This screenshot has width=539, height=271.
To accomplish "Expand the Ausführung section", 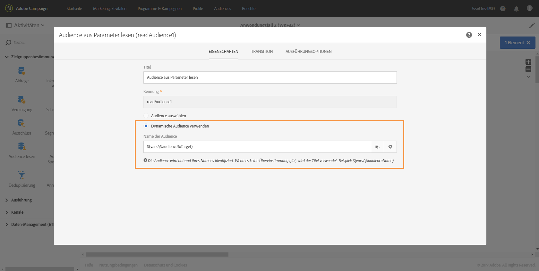I will 21,200.
